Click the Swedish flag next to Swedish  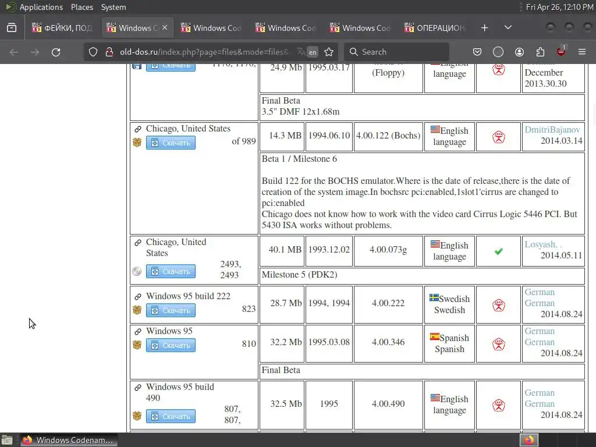click(x=434, y=297)
